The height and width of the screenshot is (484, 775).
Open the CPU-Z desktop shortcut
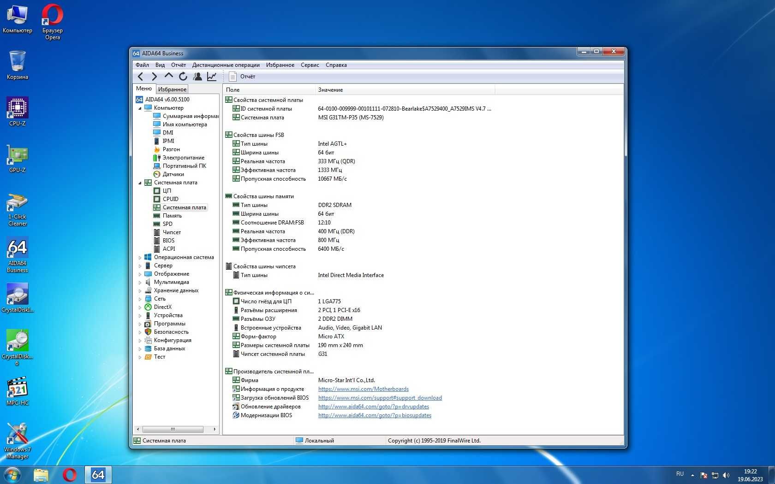[x=18, y=112]
